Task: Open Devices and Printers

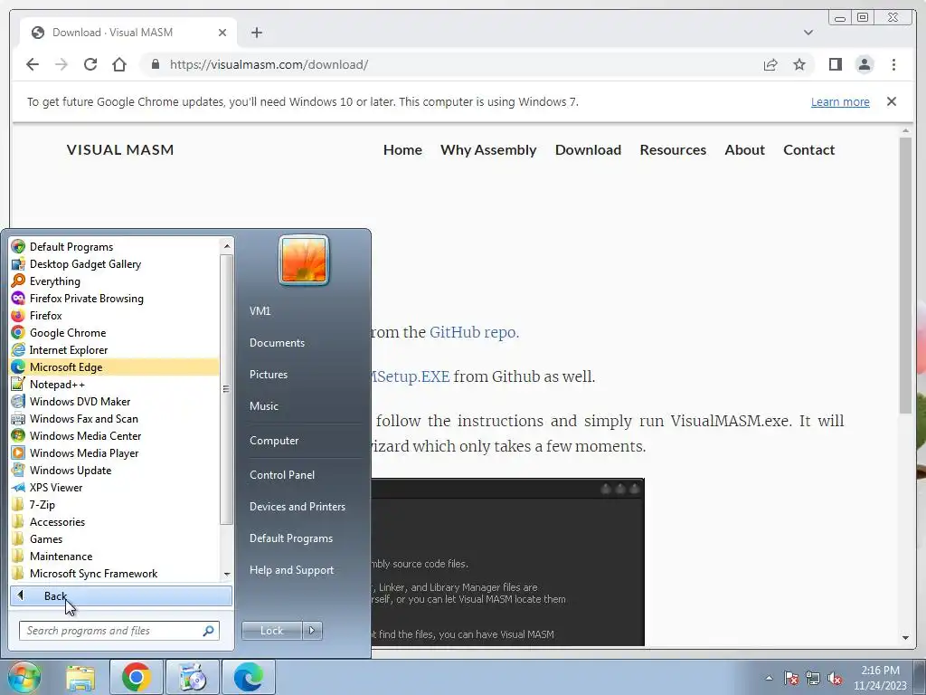Action: tap(297, 507)
